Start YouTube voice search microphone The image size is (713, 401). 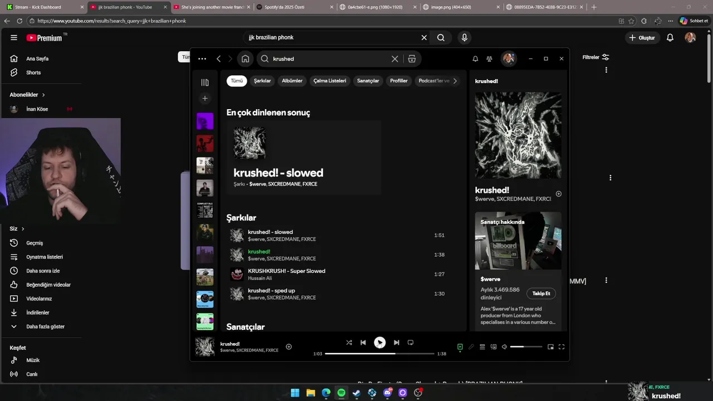464,37
